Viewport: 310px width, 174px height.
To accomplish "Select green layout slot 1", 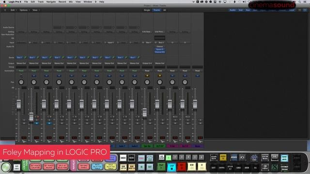I will pos(169,158).
